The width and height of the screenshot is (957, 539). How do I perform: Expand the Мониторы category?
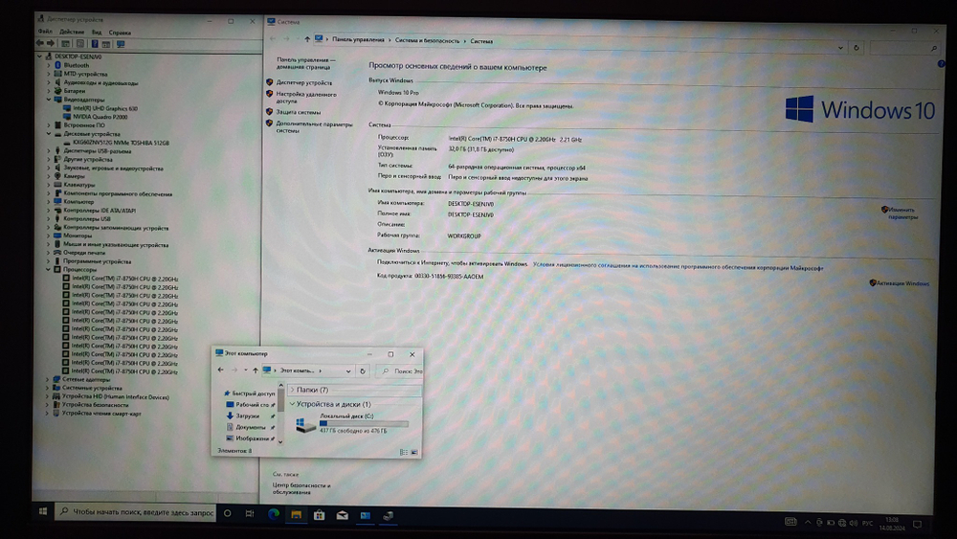[x=49, y=235]
